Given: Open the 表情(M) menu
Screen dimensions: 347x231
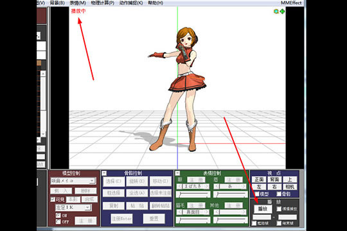Looking at the screenshot, I should [x=78, y=3].
